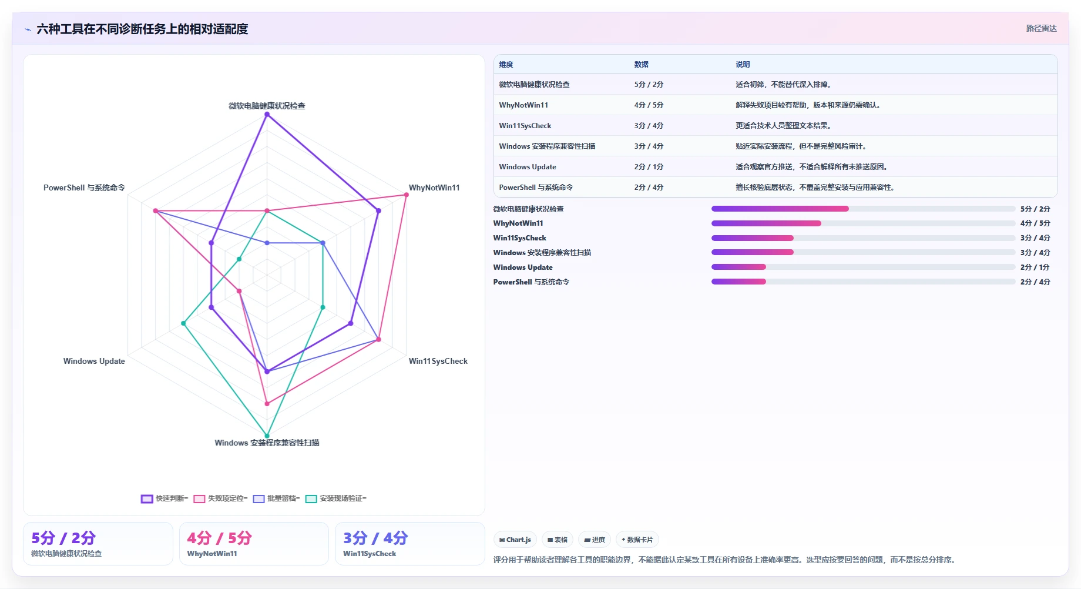
Task: Open the 5分 / 2分 stat card
Action: [98, 544]
